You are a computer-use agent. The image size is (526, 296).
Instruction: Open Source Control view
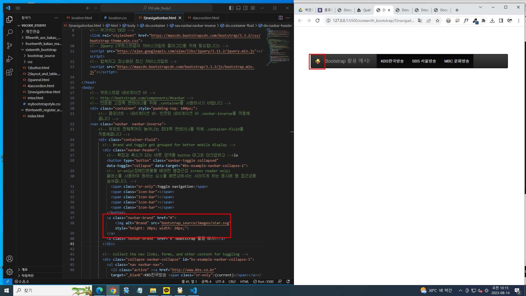[x=10, y=46]
